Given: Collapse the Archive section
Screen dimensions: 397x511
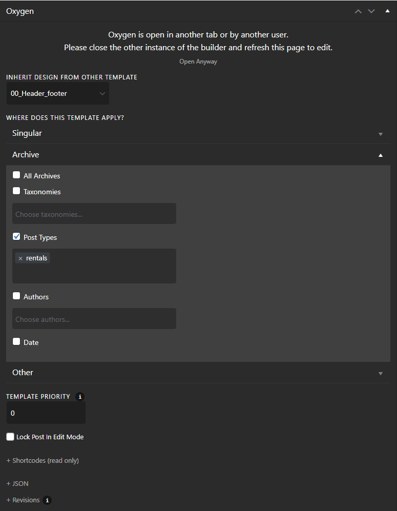Looking at the screenshot, I should click(x=198, y=155).
